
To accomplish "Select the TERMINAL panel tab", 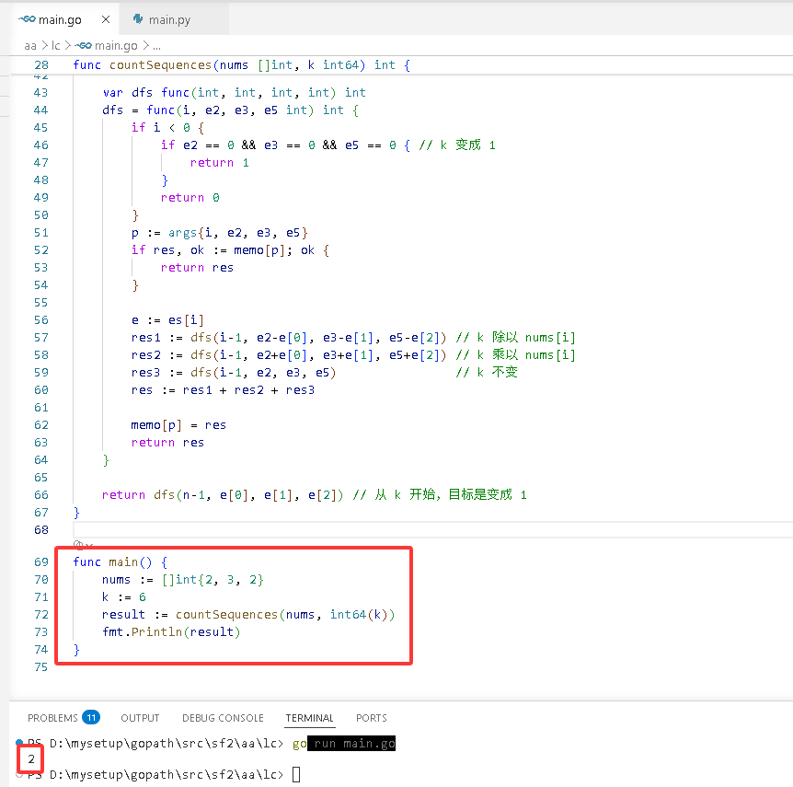I will pyautogui.click(x=309, y=718).
